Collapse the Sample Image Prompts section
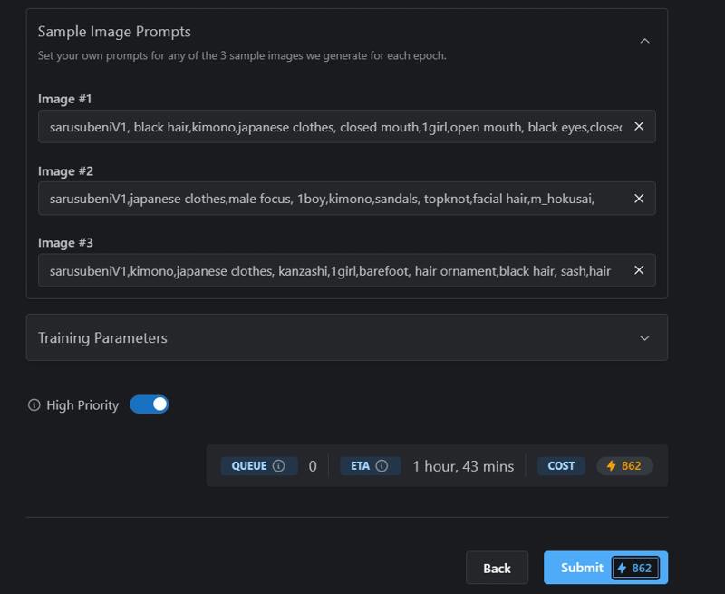 click(644, 41)
